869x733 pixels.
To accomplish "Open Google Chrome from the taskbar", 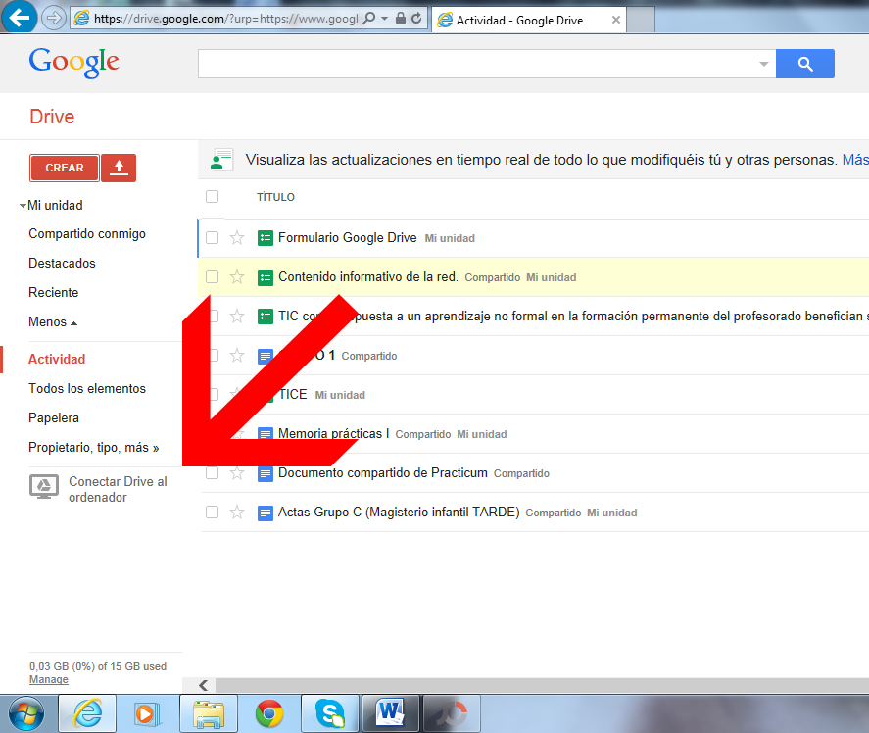I will (x=269, y=713).
